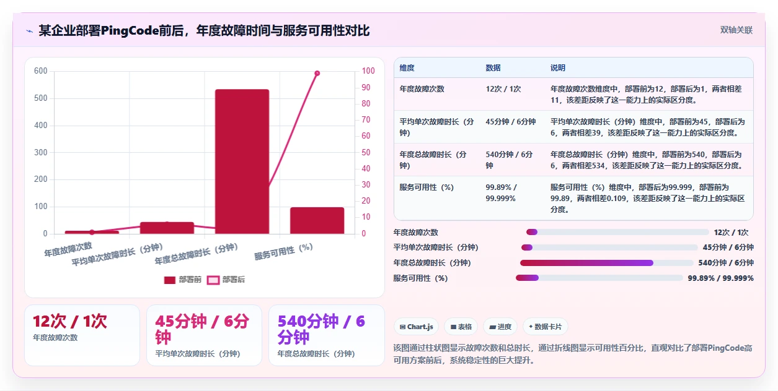Select the Chart.js tag chip
This screenshot has height=391, width=778.
pos(417,327)
